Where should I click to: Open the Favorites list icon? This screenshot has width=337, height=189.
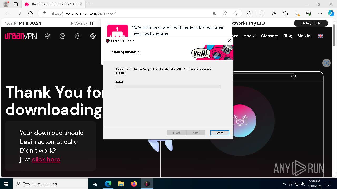point(274,13)
